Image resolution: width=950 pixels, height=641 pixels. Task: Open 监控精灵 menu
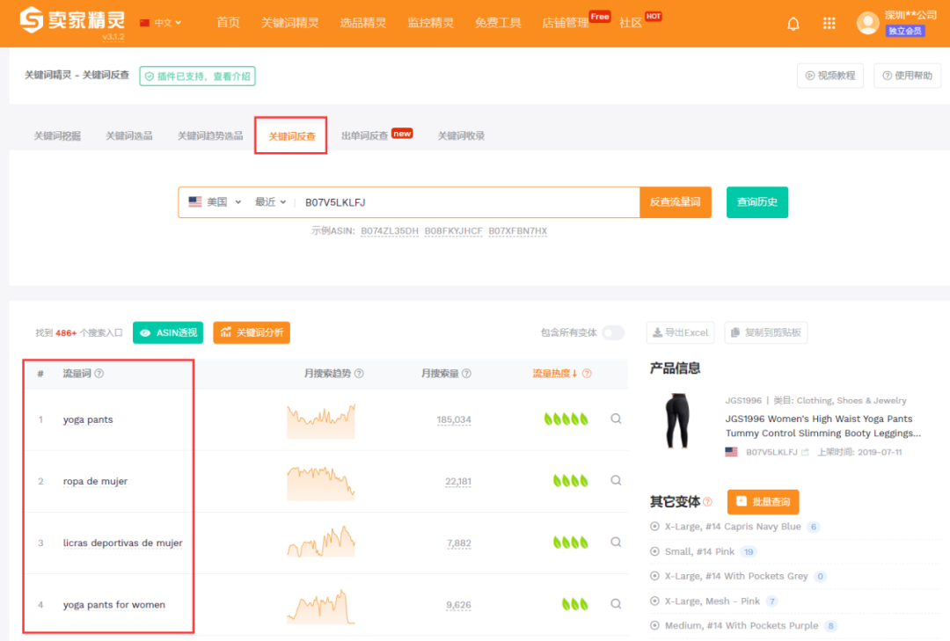[x=430, y=23]
